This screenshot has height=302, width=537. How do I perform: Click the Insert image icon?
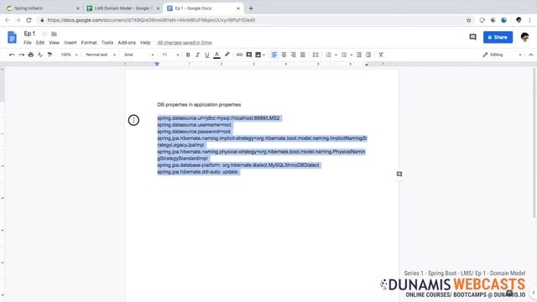tap(258, 55)
